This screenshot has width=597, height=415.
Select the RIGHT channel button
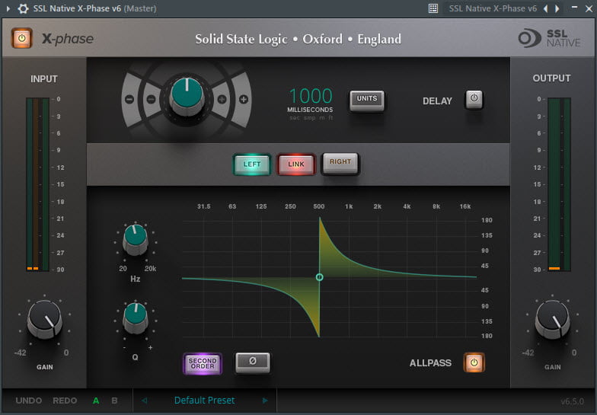click(340, 163)
